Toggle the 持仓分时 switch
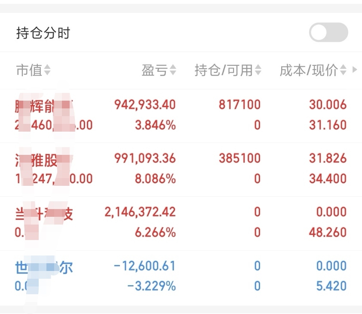 click(328, 33)
